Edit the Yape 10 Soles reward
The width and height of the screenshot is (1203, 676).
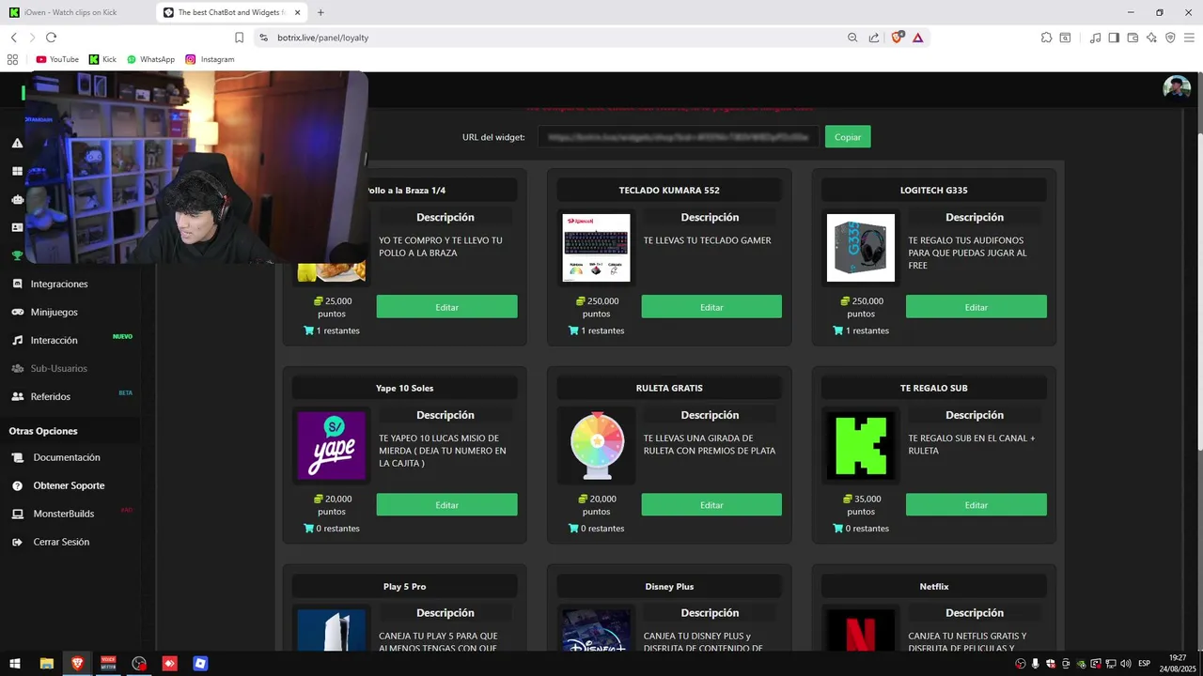[446, 505]
